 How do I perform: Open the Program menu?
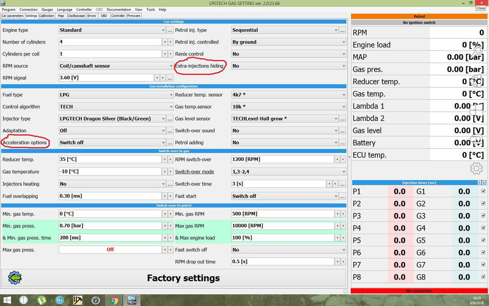[x=9, y=10]
